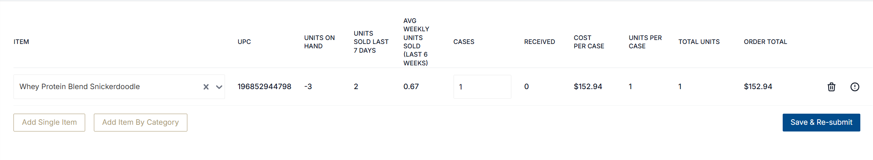Click the UNITS ON HAND column header
873x160 pixels.
(x=319, y=42)
